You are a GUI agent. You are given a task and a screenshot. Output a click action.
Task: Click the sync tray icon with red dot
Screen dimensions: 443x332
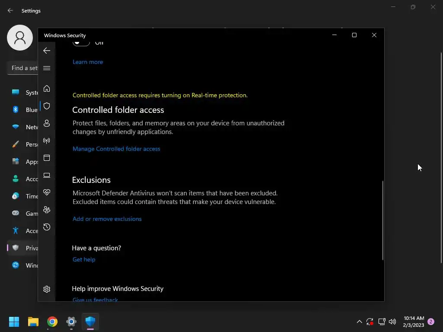coord(370,322)
